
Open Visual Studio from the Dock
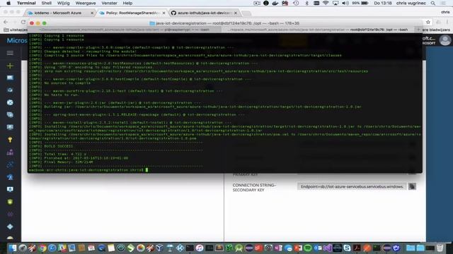(x=327, y=248)
